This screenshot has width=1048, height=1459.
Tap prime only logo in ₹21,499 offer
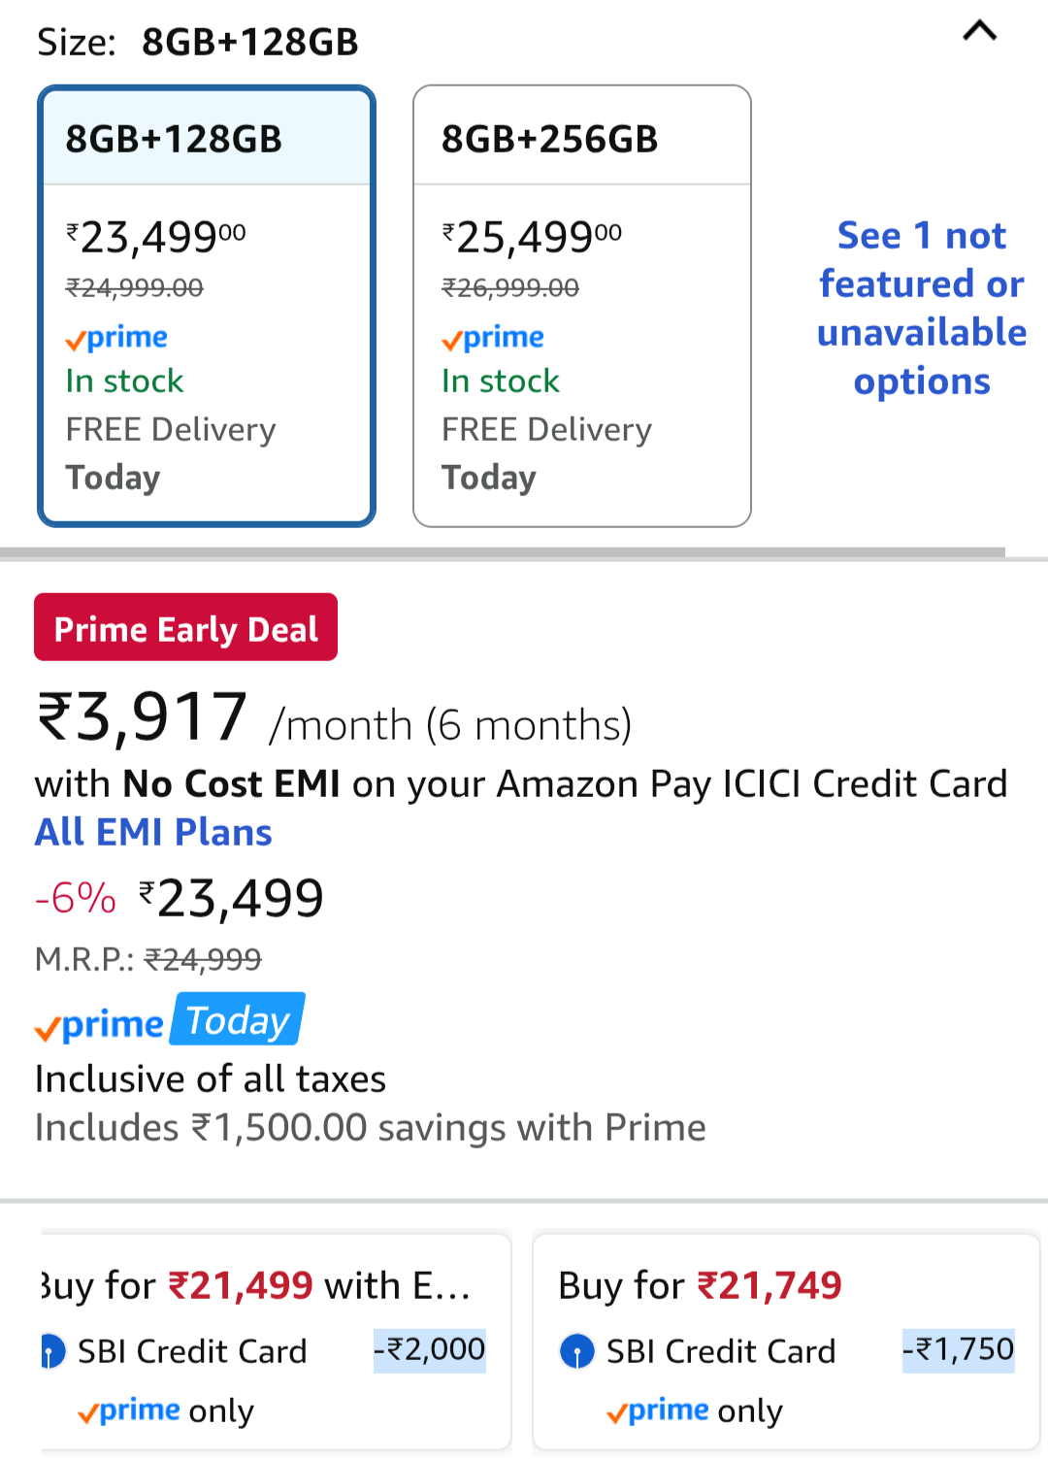(129, 1411)
